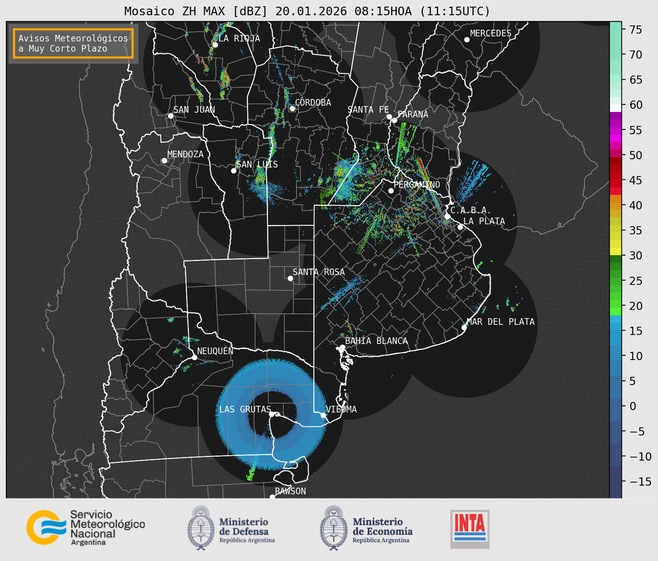Click the INTA logo
The image size is (658, 561).
point(470,529)
